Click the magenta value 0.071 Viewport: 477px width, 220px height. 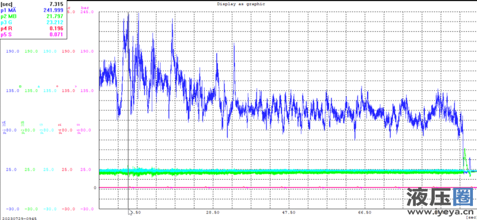coord(56,34)
